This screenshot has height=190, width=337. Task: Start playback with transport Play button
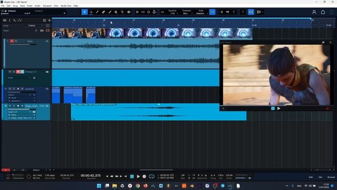pos(138,176)
